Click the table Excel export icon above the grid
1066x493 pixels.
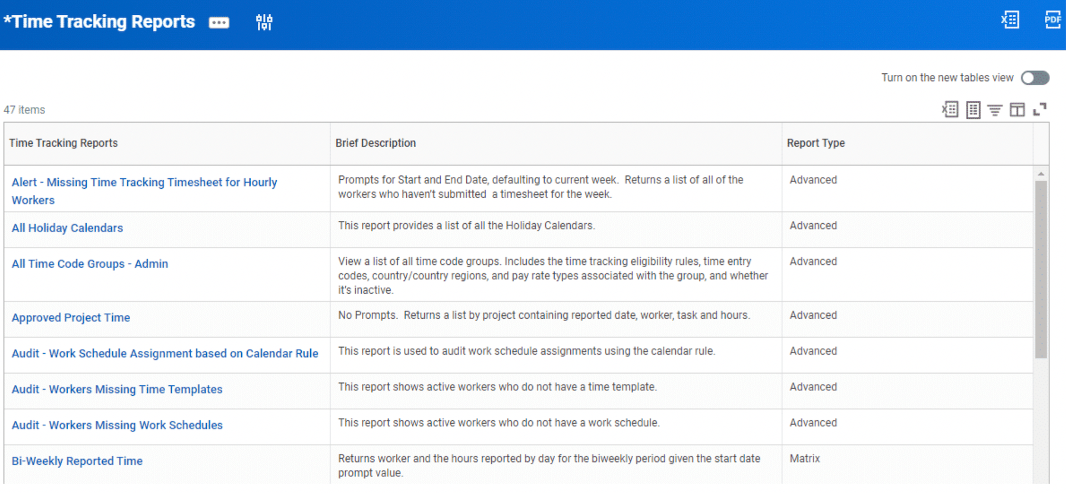pyautogui.click(x=950, y=109)
